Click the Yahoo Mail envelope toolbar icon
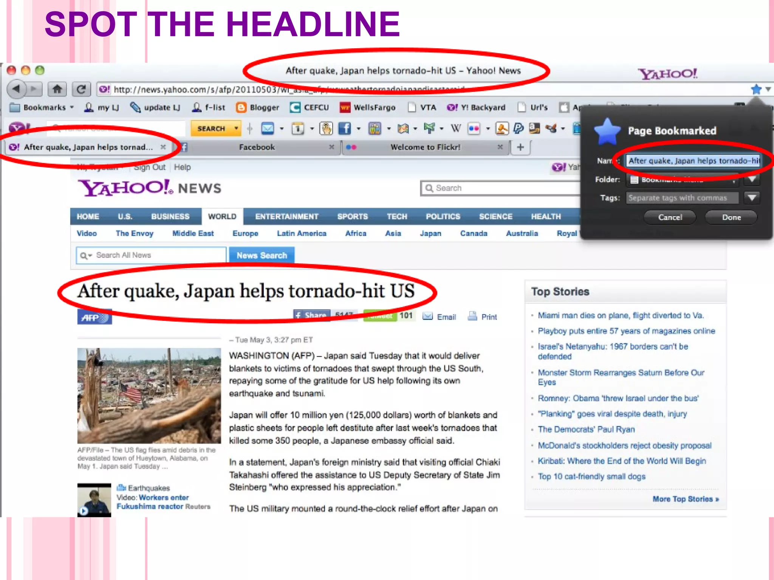Viewport: 774px width, 580px height. [x=268, y=129]
